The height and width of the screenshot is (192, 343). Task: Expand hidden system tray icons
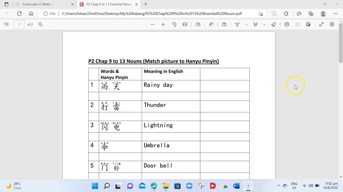click(278, 186)
